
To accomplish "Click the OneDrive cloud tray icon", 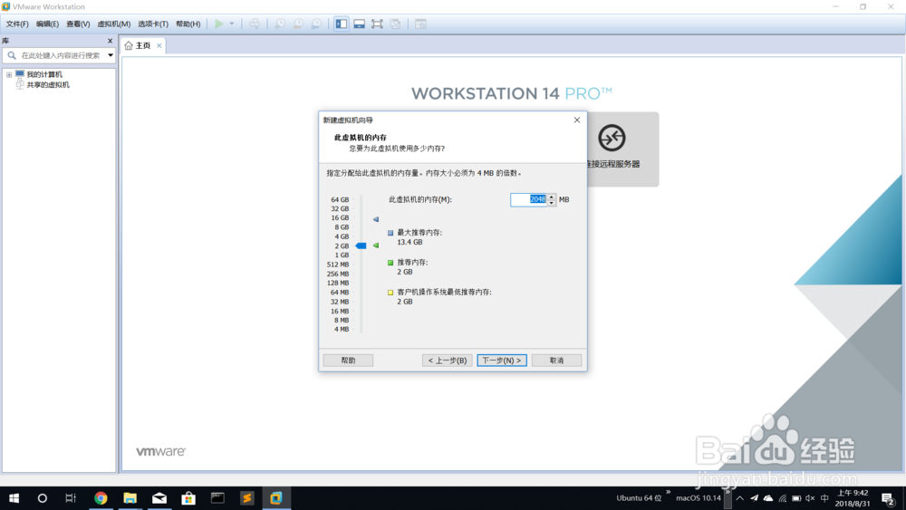I will [x=768, y=498].
